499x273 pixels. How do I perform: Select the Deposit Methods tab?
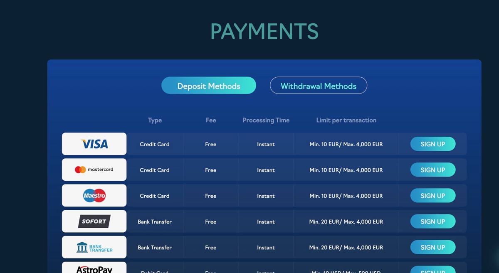pos(209,86)
